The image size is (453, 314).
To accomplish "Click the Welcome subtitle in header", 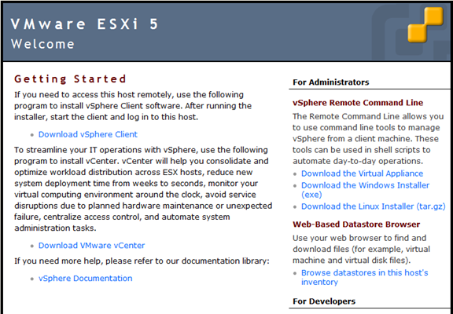I will 42,44.
